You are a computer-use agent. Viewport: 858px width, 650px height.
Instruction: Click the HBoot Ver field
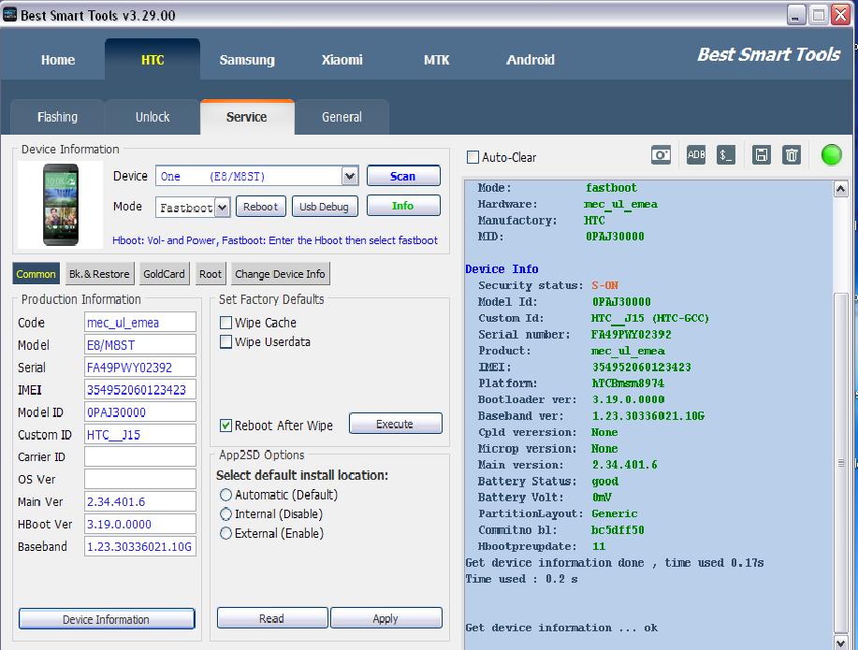[140, 524]
